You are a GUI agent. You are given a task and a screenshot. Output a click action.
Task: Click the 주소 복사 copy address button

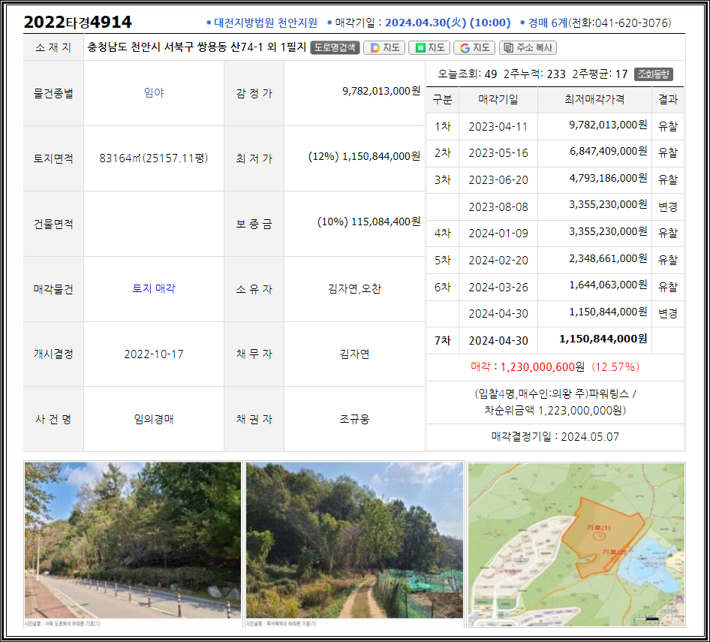[x=528, y=47]
